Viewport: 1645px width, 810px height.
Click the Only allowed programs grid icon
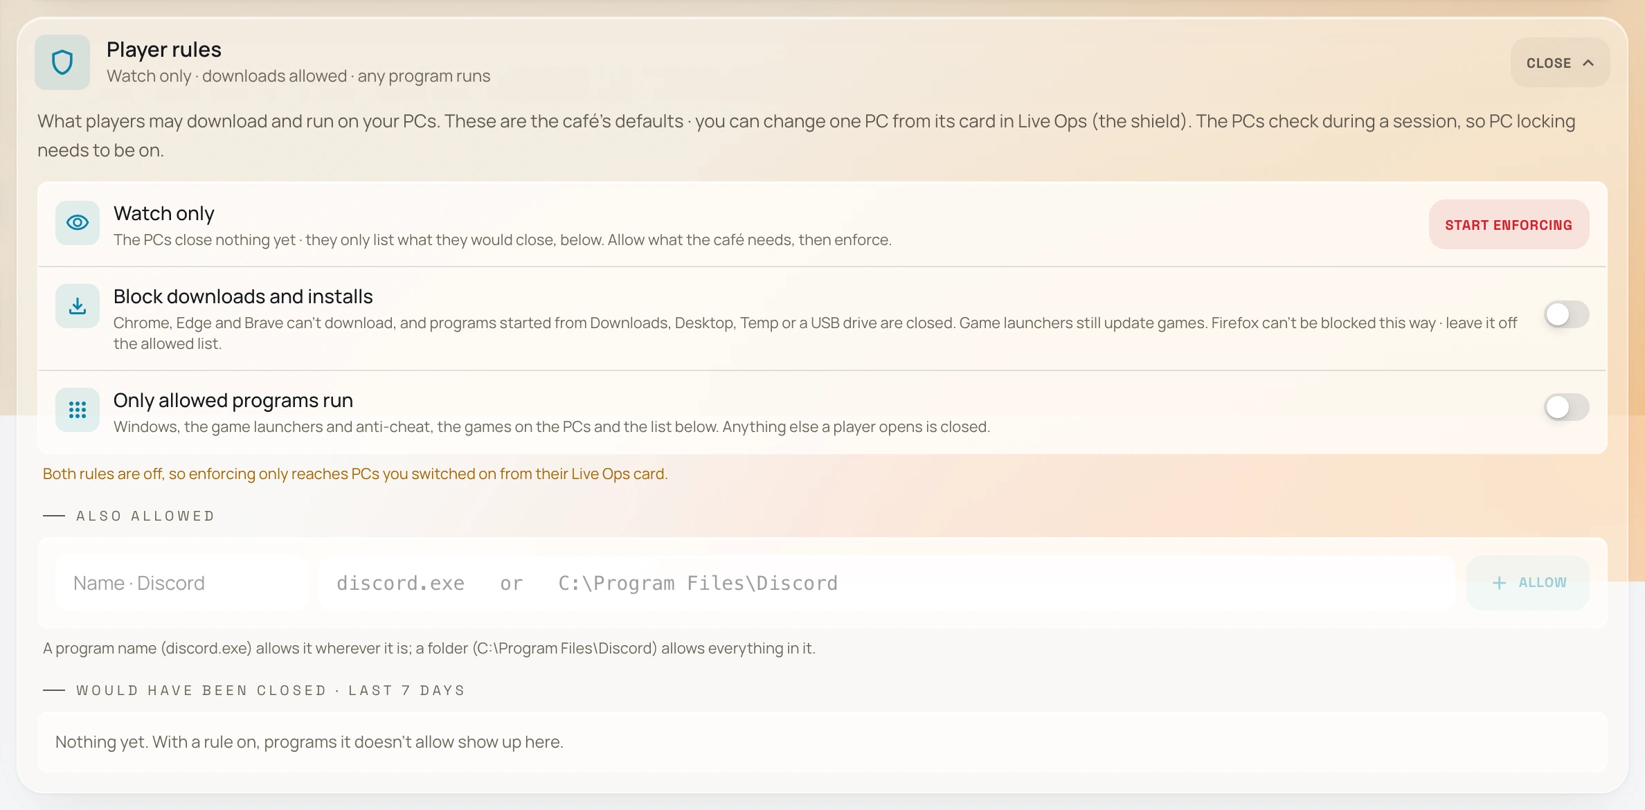pos(78,410)
